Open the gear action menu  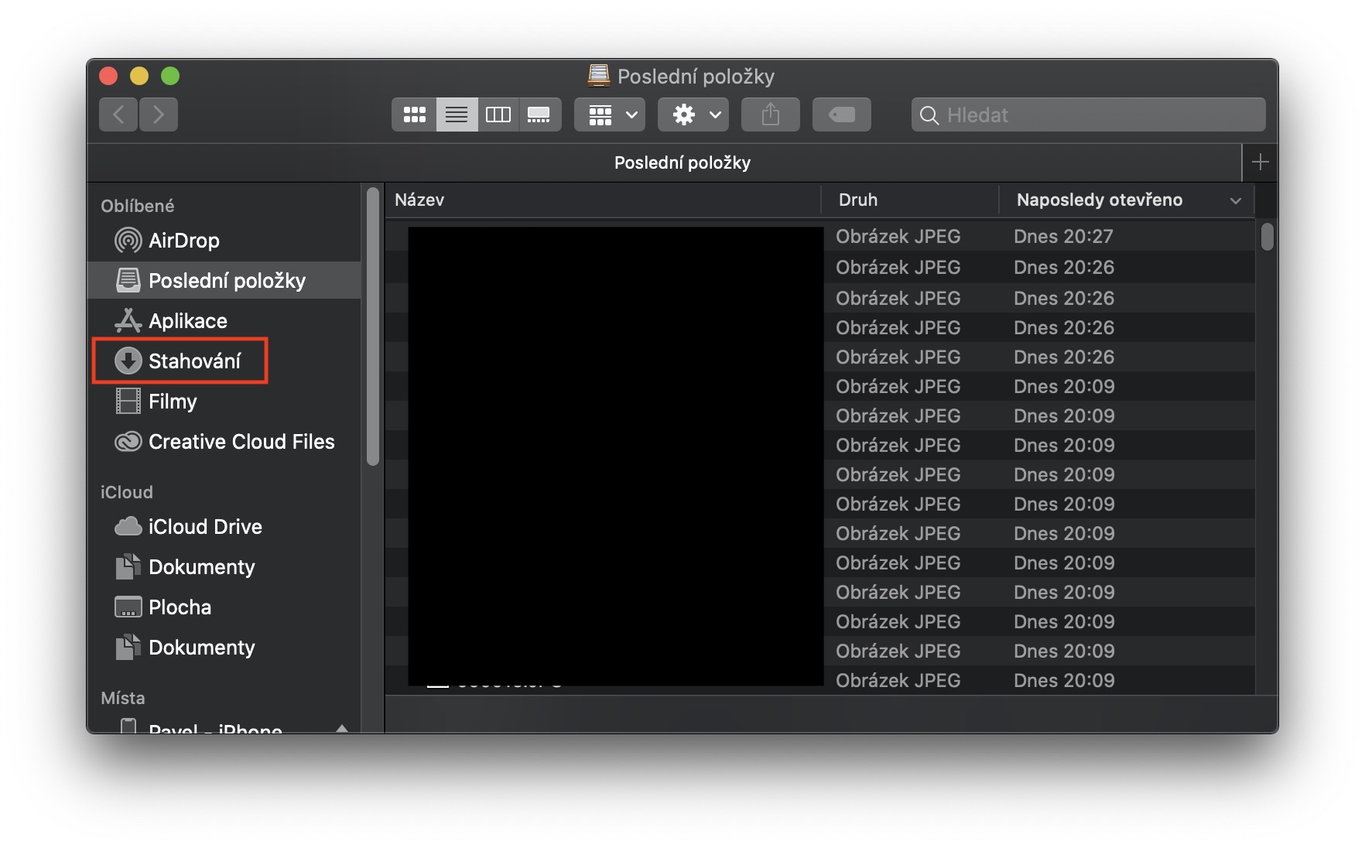point(694,115)
